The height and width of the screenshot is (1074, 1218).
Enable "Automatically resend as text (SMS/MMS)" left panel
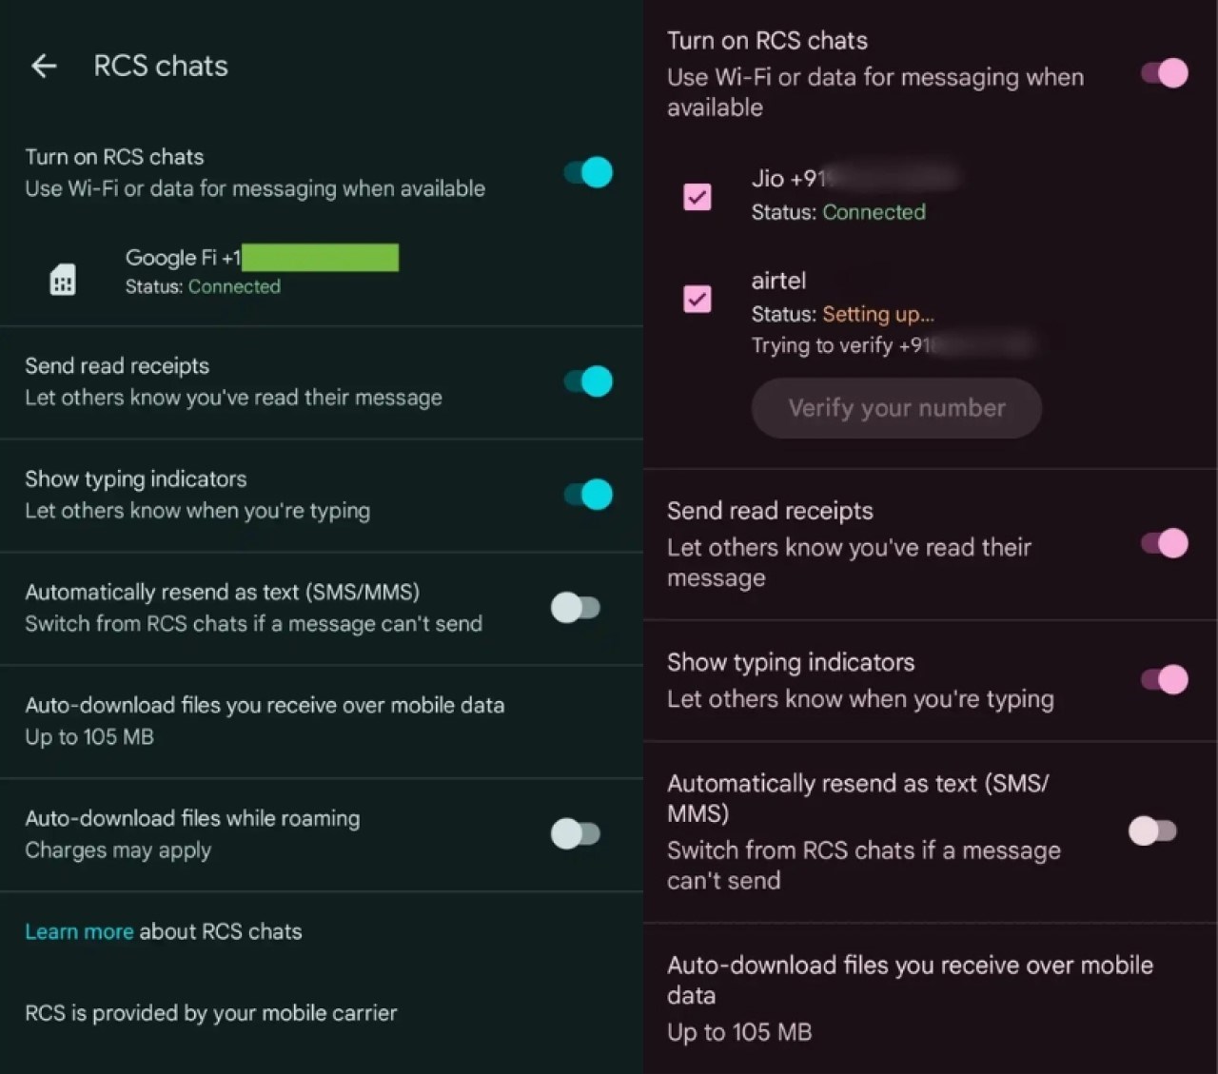point(576,607)
